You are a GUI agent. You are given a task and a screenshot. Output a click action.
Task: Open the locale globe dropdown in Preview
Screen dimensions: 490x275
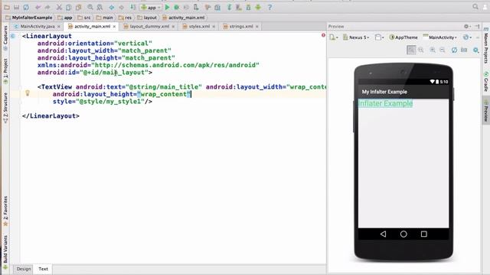coord(467,37)
